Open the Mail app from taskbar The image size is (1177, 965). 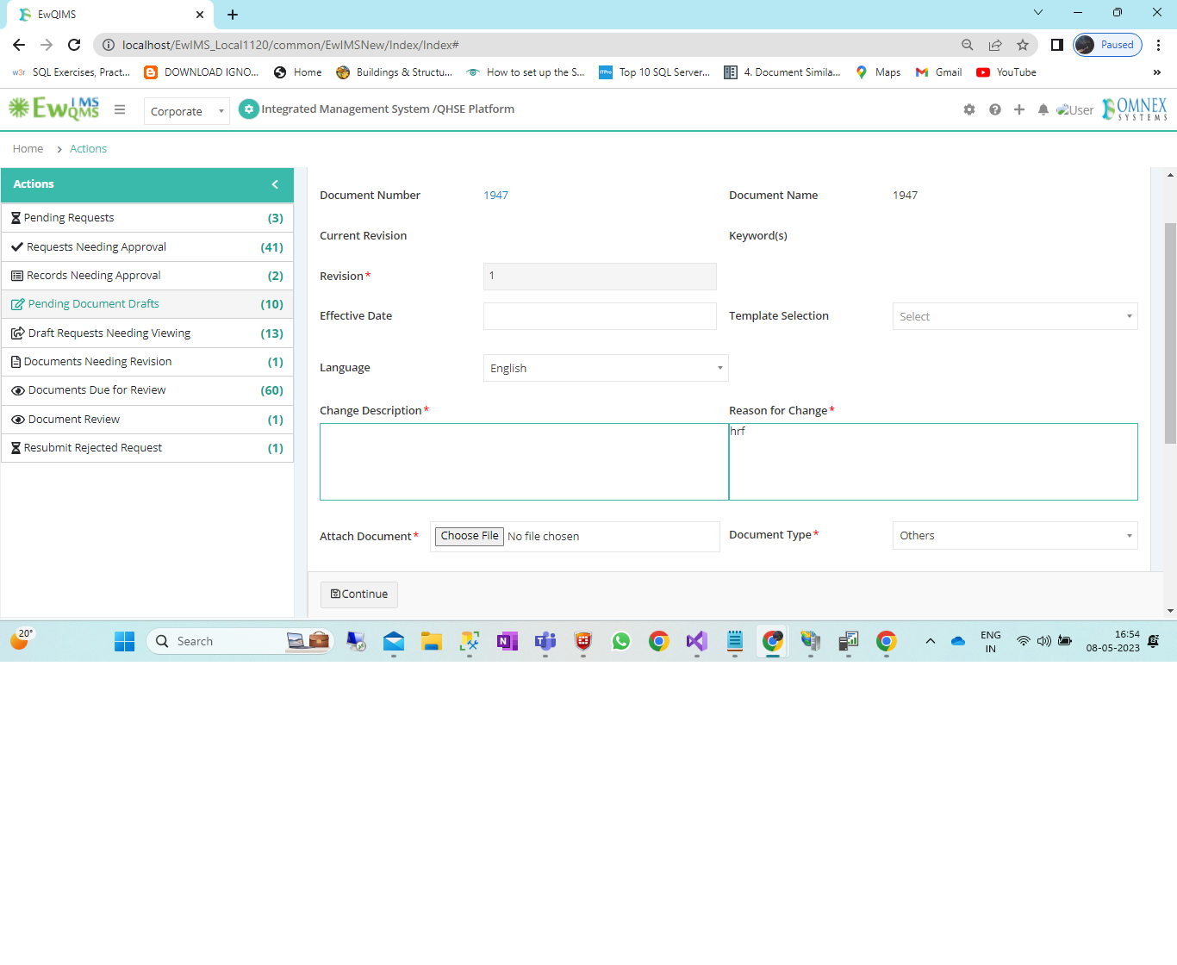pos(394,641)
